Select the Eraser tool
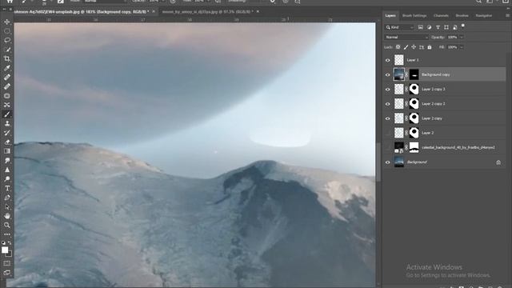 tap(7, 142)
